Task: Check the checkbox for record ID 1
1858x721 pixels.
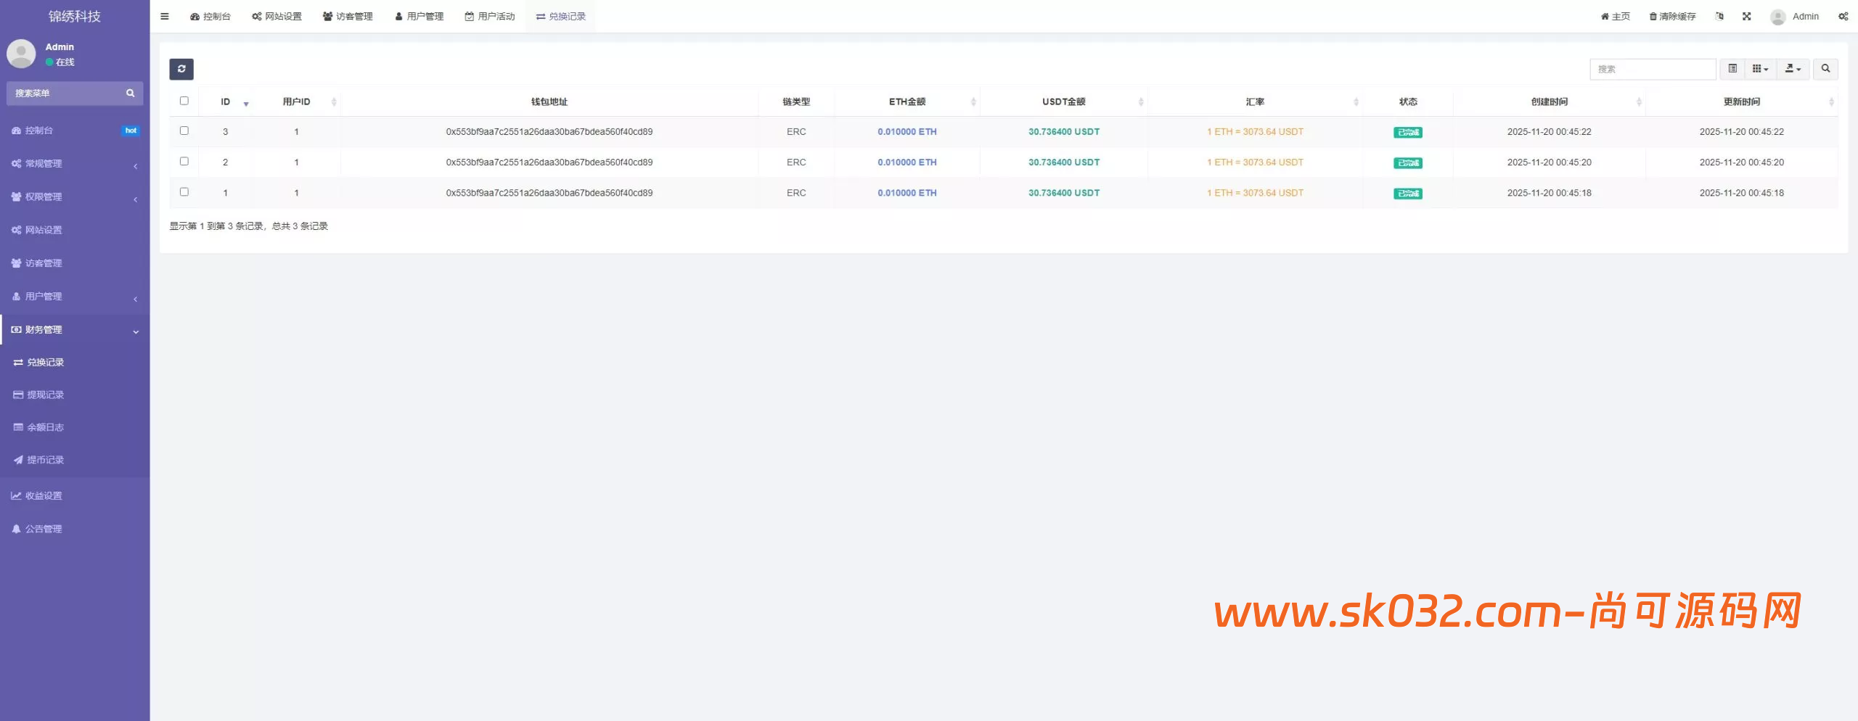Action: point(184,191)
